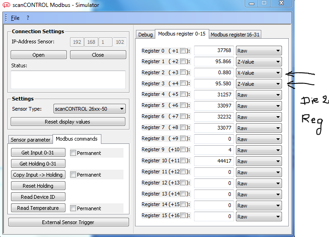
Task: Open Sensor Type dropdown scanCONTROL 26xx-50
Action: (x=89, y=109)
